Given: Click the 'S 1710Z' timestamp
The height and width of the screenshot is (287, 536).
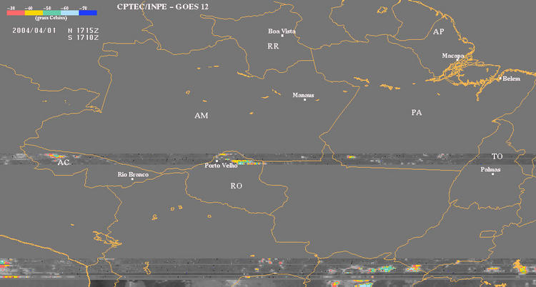Looking at the screenshot, I should 84,38.
